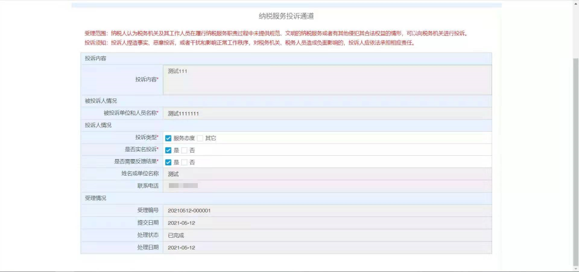Click the 纳税服务投诉通道 page title
This screenshot has height=272, width=579.
tap(286, 16)
